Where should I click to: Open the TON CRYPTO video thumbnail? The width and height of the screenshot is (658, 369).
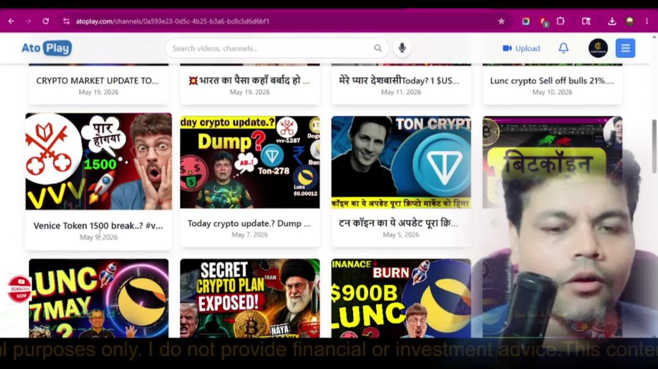coord(401,163)
